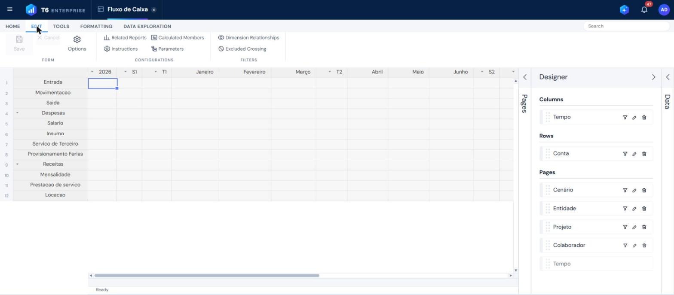Viewport: 674px width, 295px height.
Task: Collapse the T1 column group
Action: click(x=156, y=72)
